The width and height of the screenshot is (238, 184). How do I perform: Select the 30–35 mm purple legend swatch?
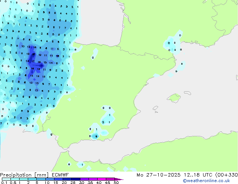coord(84,179)
